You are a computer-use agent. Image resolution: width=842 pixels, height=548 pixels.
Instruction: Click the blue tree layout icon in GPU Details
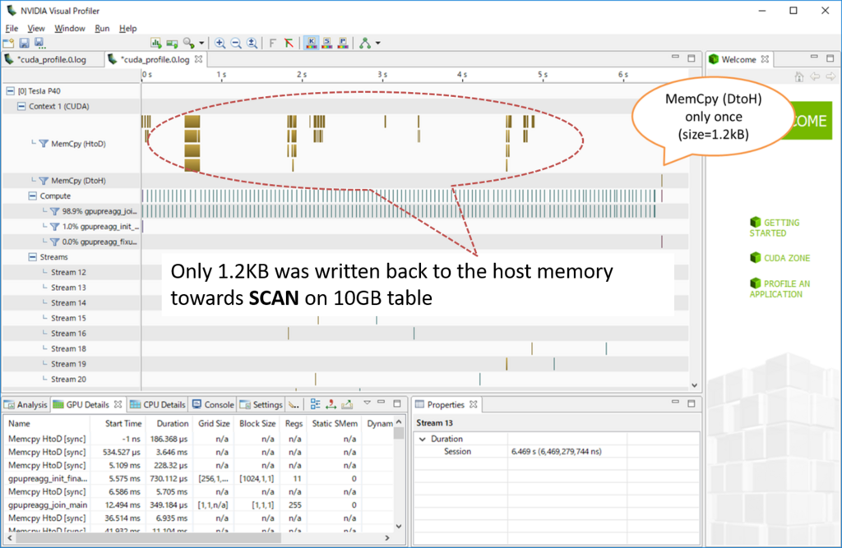click(315, 405)
